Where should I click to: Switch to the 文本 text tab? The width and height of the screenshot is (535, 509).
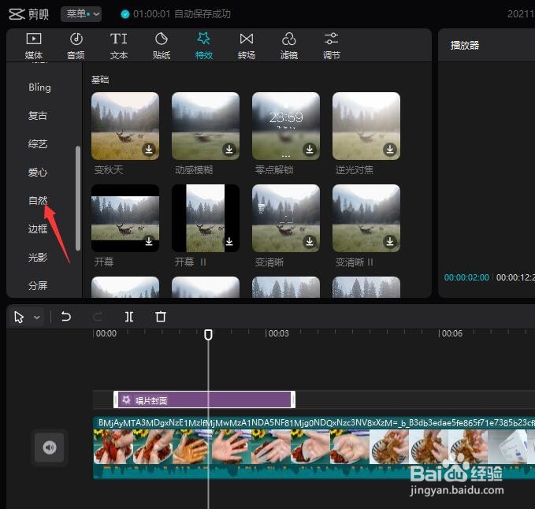pos(119,46)
